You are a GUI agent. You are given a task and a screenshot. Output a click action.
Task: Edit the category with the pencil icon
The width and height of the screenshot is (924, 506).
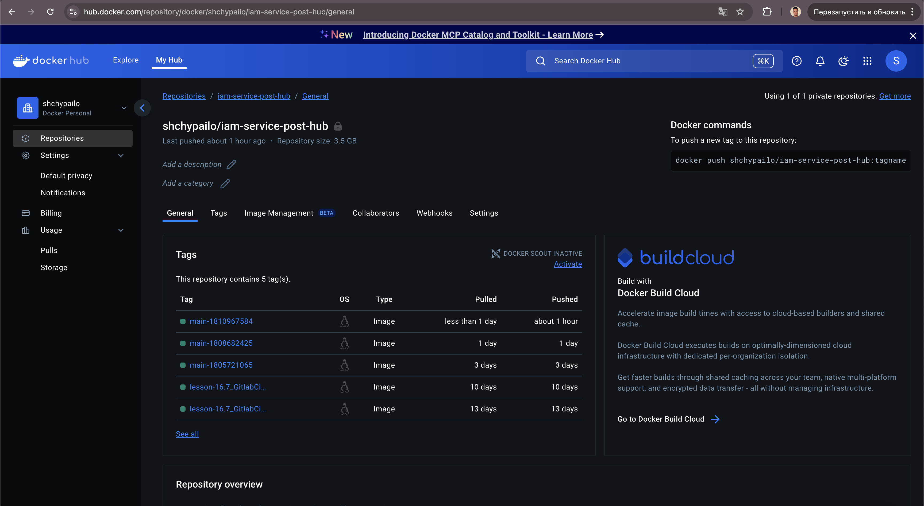(225, 184)
